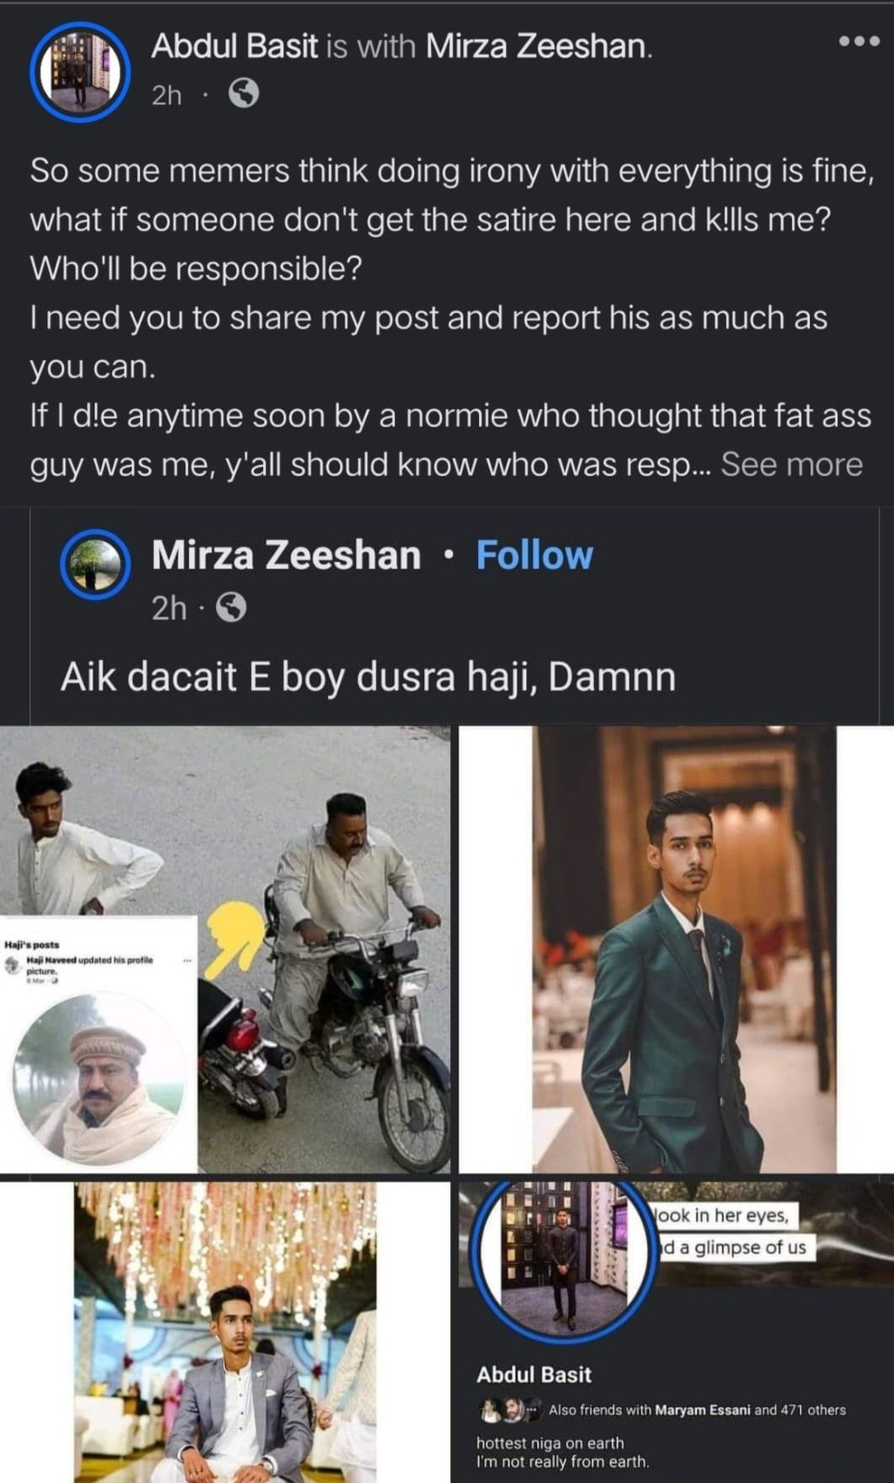
Task: Follow Mirza Zeeshan
Action: (535, 555)
